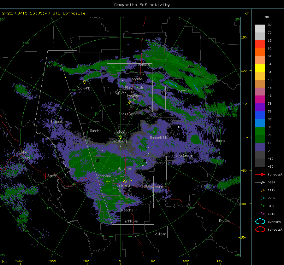Click the white 09EA arrow icon
The width and height of the screenshot is (284, 265).
(x=260, y=182)
